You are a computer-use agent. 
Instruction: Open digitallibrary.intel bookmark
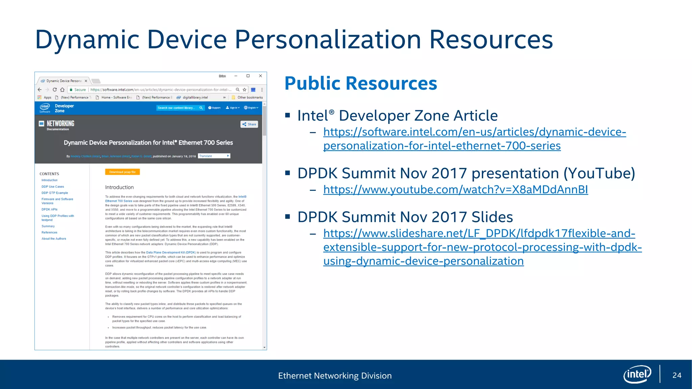point(192,98)
